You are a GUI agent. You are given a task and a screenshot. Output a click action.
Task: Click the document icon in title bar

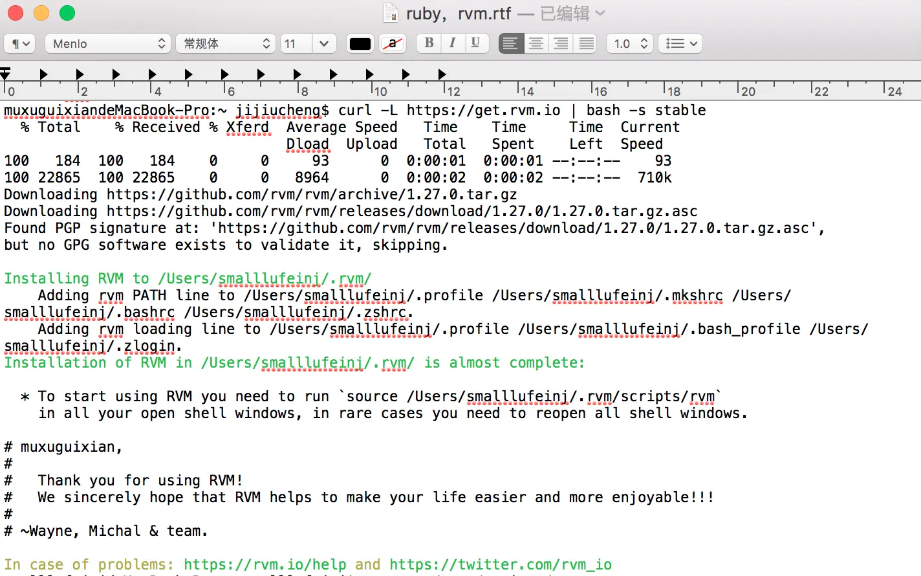(x=391, y=13)
